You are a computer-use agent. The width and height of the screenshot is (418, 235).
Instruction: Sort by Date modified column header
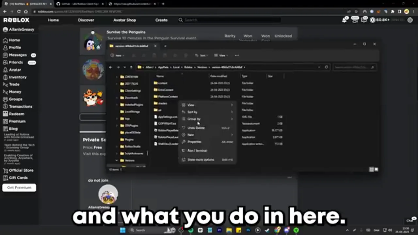click(218, 76)
